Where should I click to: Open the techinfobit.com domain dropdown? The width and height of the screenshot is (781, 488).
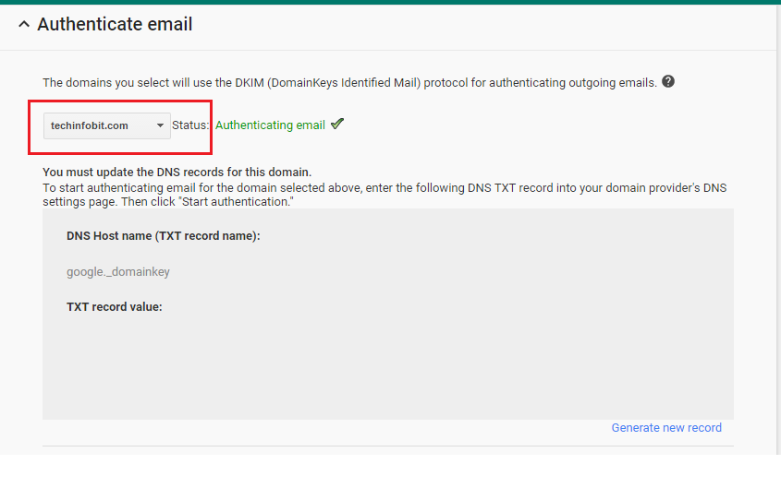click(x=106, y=125)
